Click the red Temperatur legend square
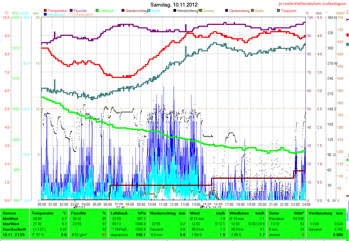Image resolution: width=349 pixels, height=241 pixels. click(x=45, y=11)
